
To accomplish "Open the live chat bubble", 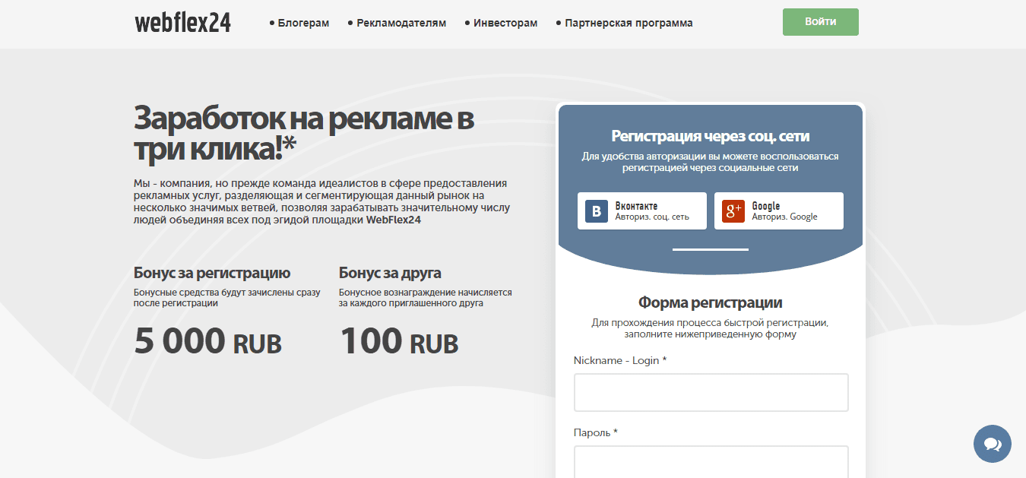I will 992,444.
